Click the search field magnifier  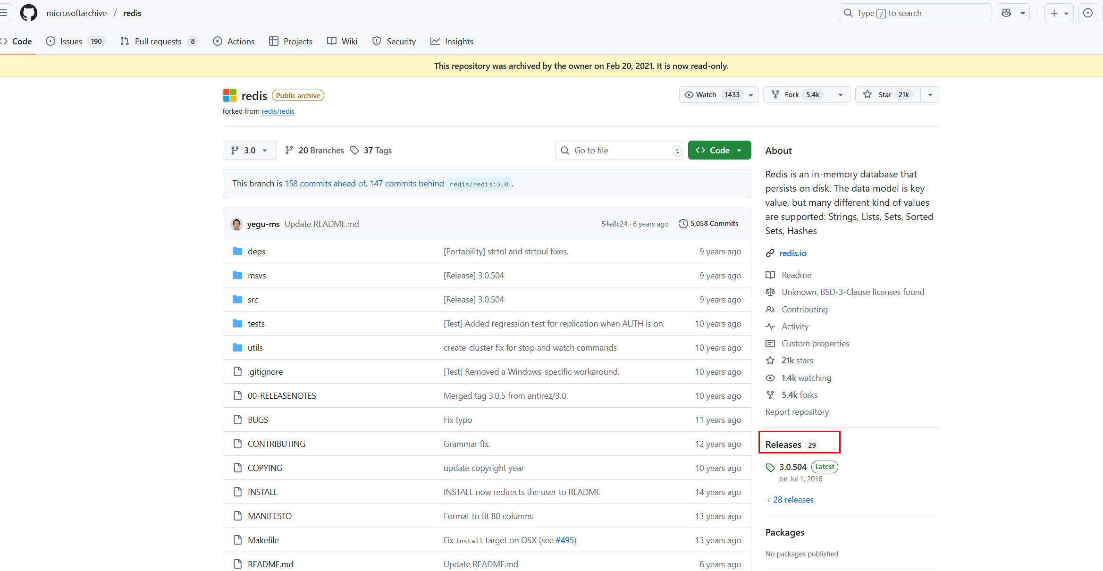pos(848,13)
